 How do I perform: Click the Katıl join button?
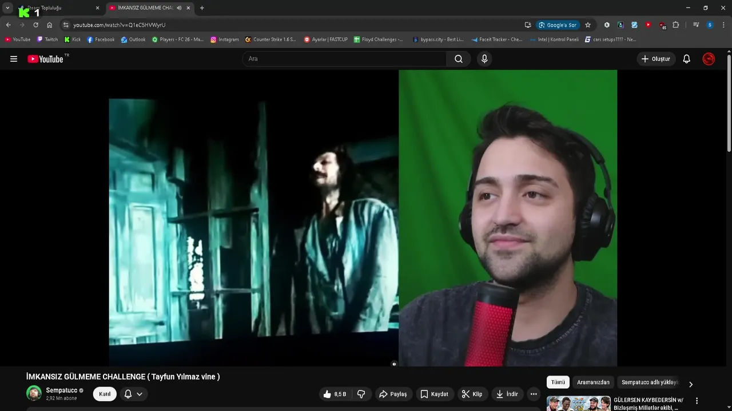pos(105,394)
